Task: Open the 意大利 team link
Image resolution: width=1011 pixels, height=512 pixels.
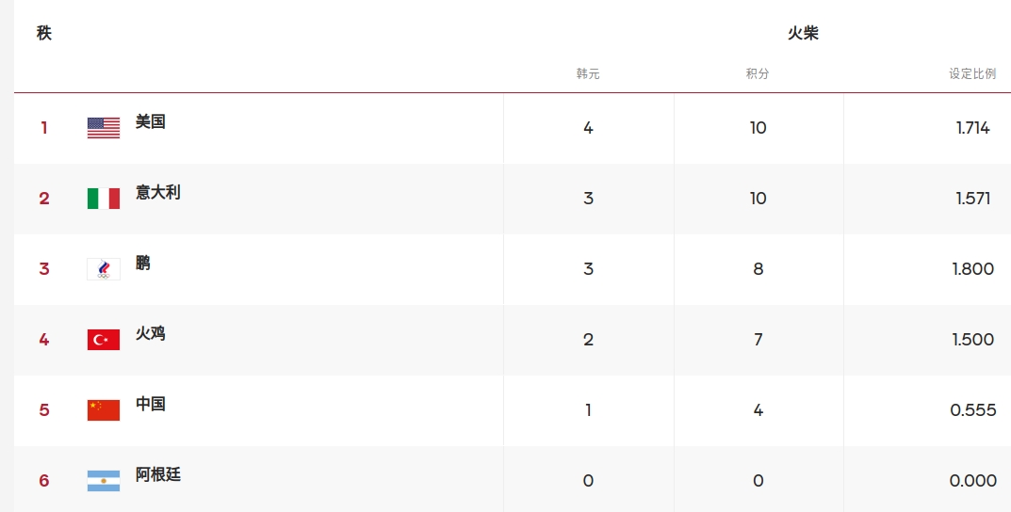Action: pos(157,192)
